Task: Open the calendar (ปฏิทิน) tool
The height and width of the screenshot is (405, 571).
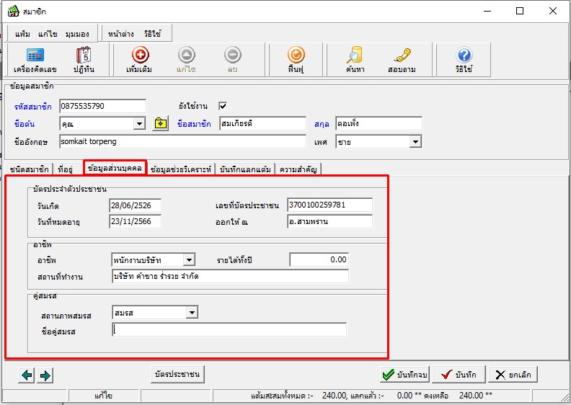Action: [x=83, y=61]
